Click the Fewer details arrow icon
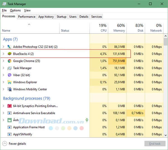Screen dimensions: 168x150 (x=4, y=144)
